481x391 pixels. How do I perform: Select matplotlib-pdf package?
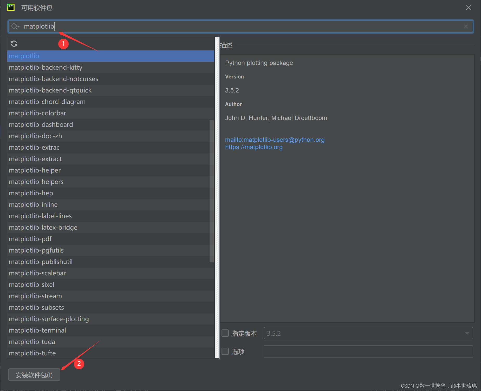tap(111, 239)
